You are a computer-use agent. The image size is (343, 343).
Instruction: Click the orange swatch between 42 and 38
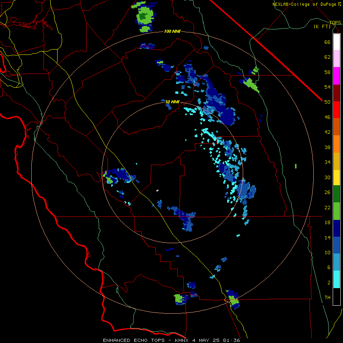[337, 144]
